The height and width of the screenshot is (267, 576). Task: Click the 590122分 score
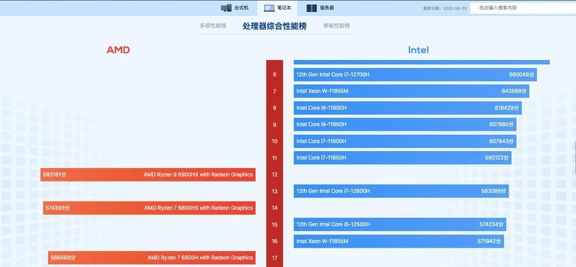497,158
